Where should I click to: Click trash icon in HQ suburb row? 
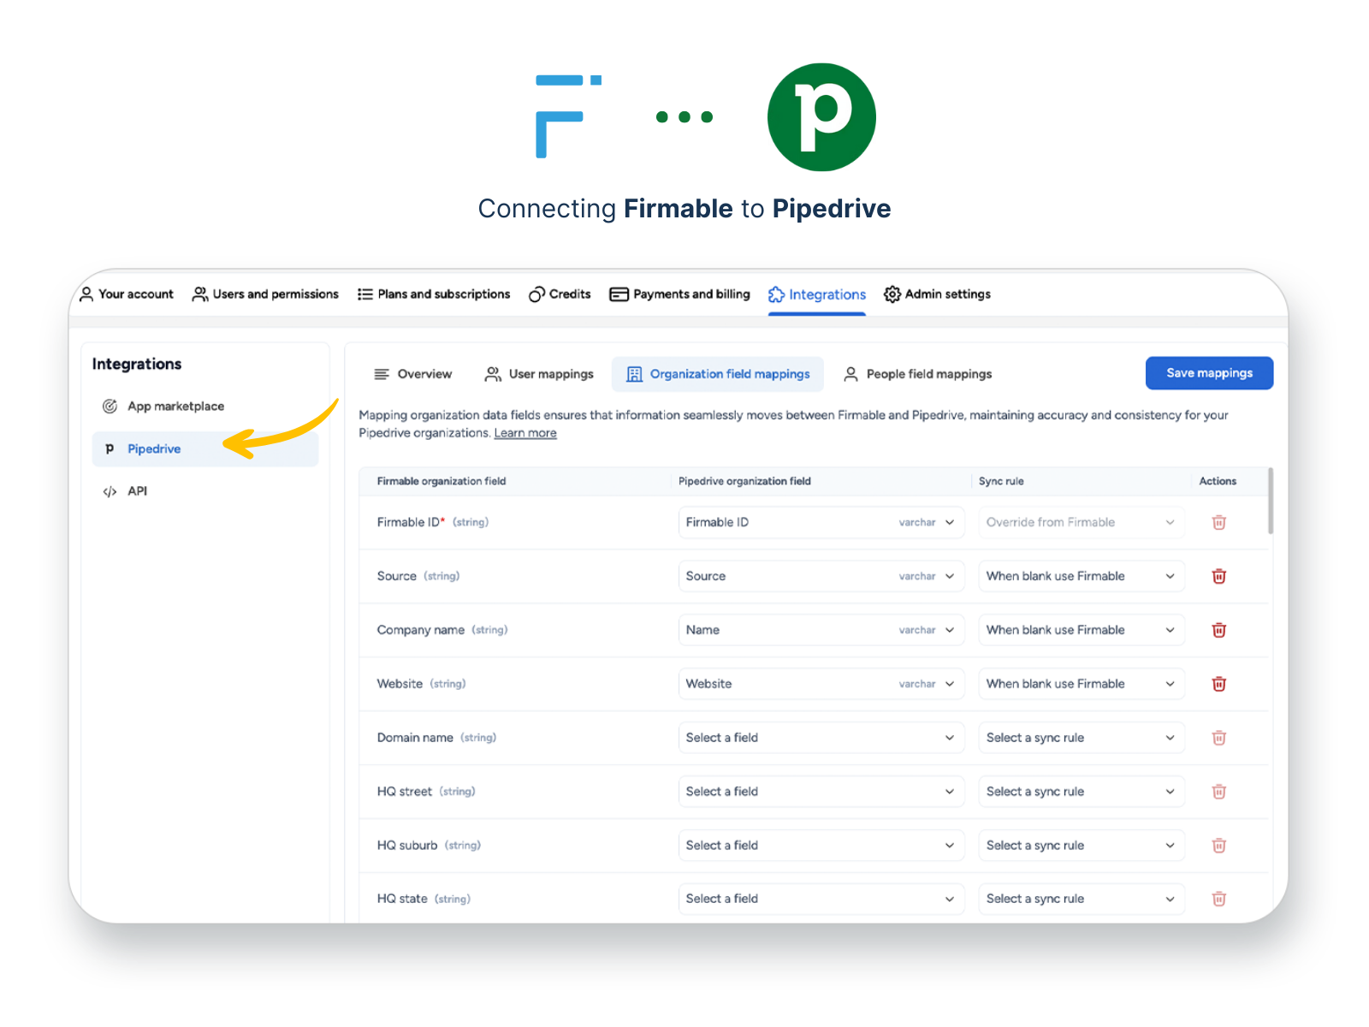pos(1218,846)
